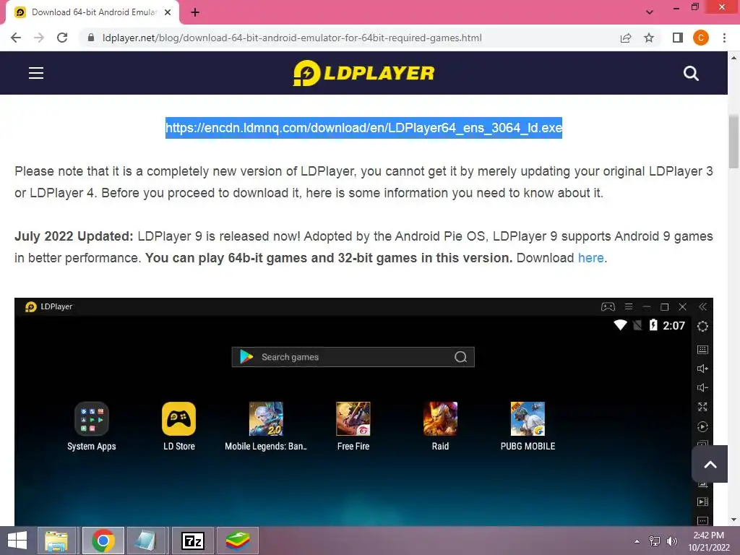Click the keyboard mapping icon in LDPlayer sidebar

pos(702,349)
